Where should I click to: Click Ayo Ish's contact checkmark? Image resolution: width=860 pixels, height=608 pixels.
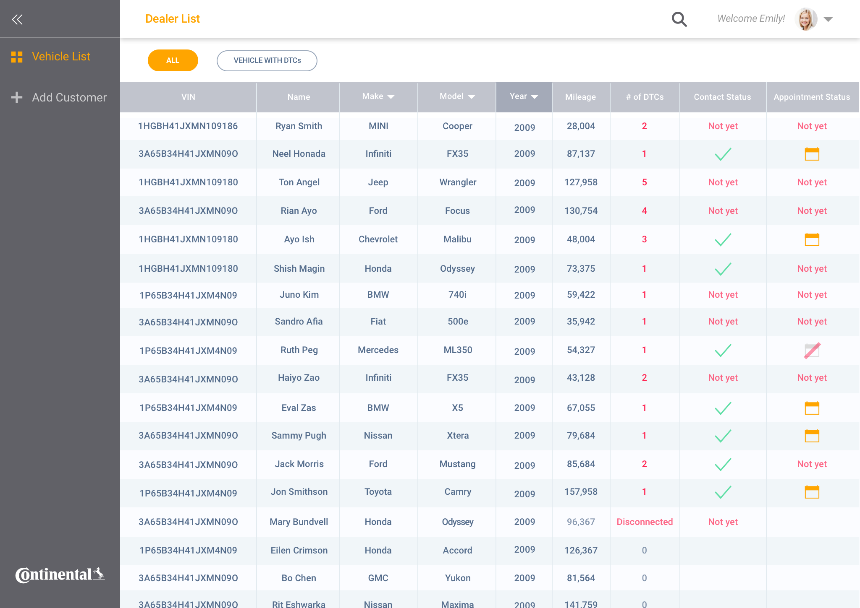coord(723,239)
